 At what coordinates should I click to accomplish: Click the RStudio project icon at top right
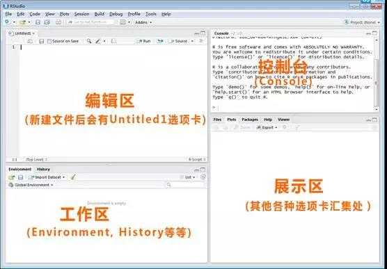pos(347,22)
